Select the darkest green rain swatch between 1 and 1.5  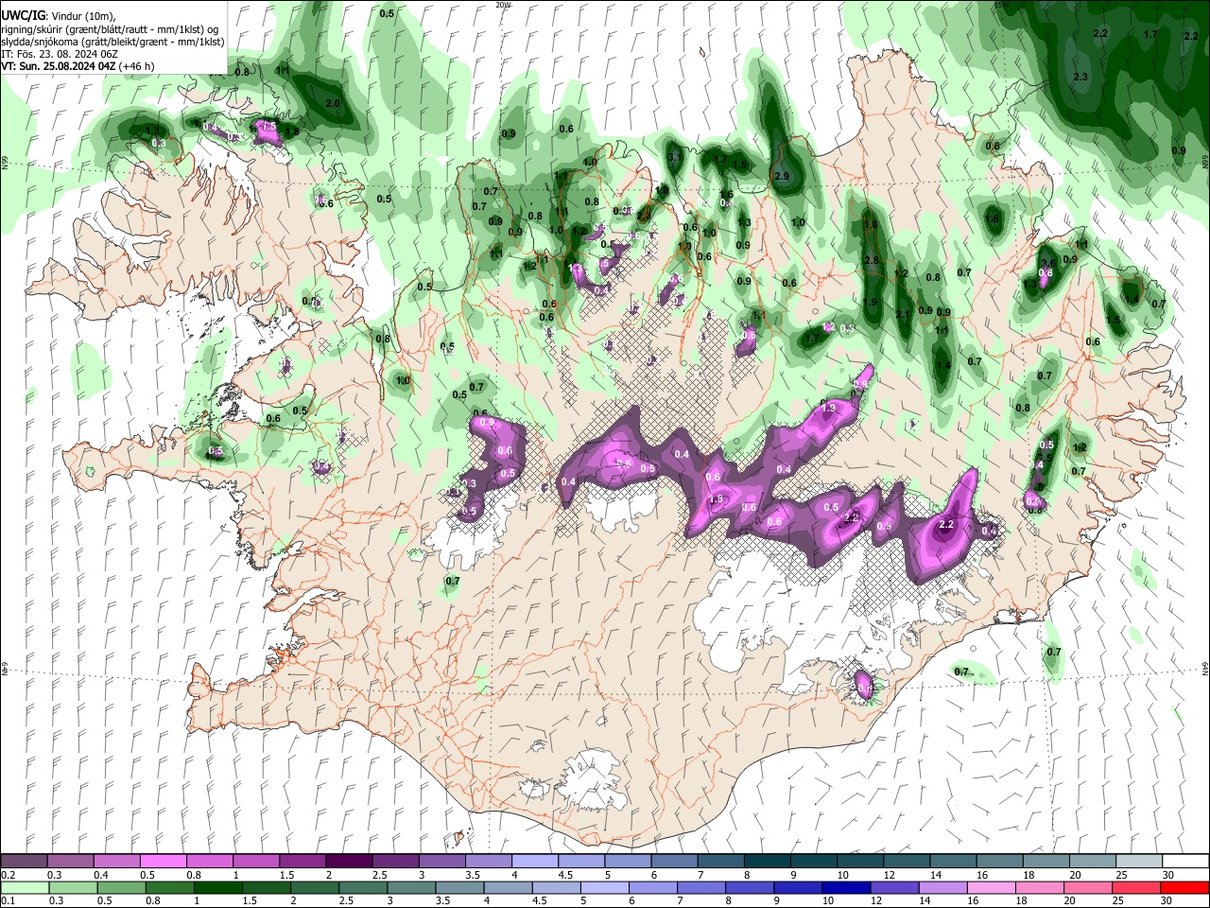coord(218,887)
